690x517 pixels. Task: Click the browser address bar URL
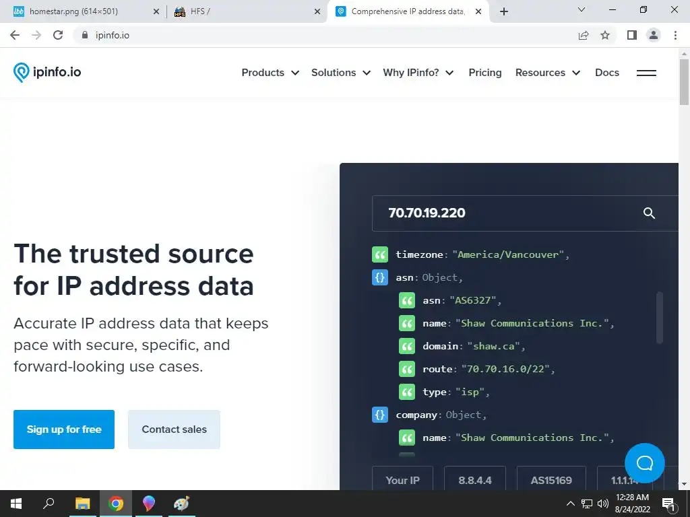(113, 35)
